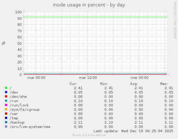This screenshot has width=178, height=139.
Task: Click the Max value 0.10 for /run
Action: (169, 101)
